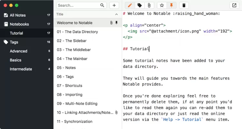Click the All Notes count badge 17
The image size is (242, 129).
[49, 15]
